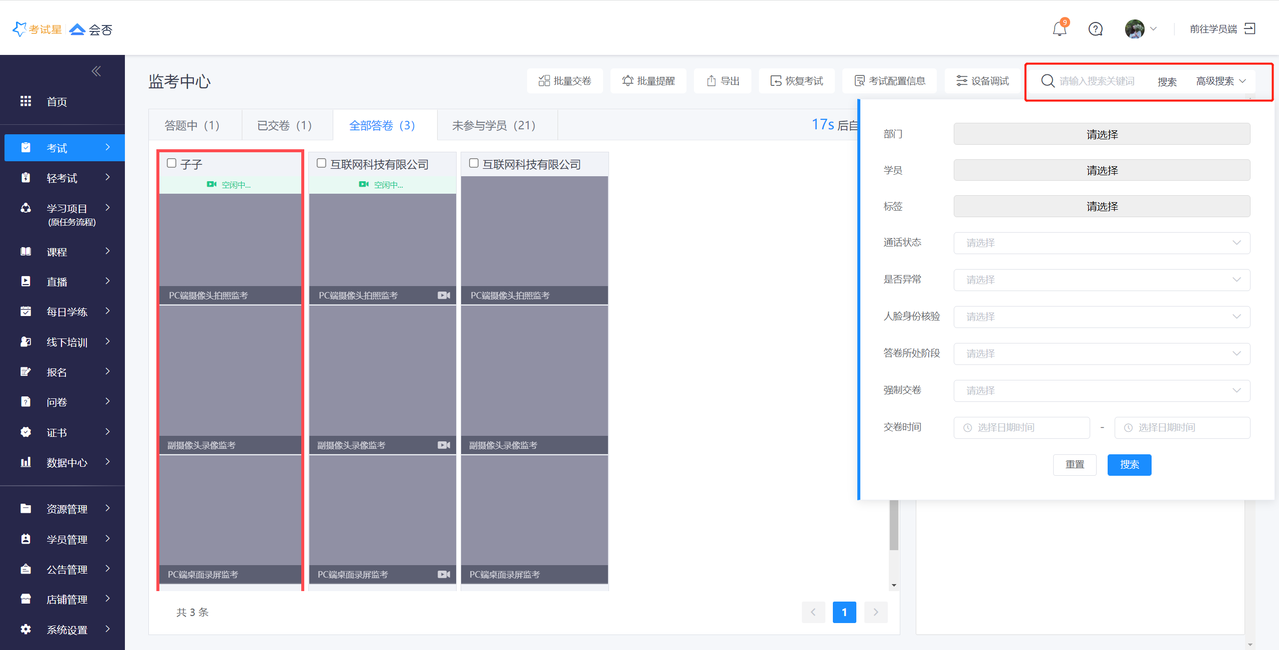Select the third candidate card checkbox
The height and width of the screenshot is (650, 1279).
[x=474, y=163]
